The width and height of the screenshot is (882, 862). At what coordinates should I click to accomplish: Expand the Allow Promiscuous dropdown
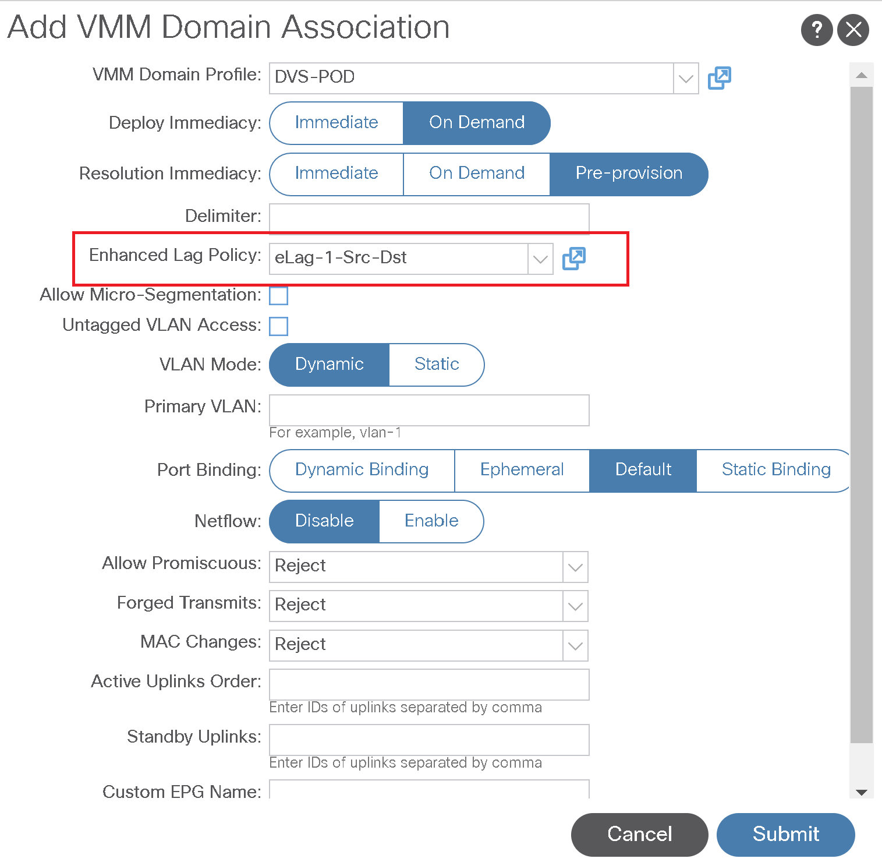575,567
